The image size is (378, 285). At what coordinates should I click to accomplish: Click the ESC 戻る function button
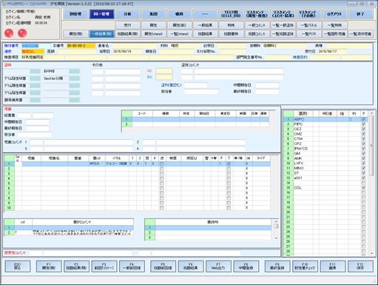pyautogui.click(x=18, y=266)
